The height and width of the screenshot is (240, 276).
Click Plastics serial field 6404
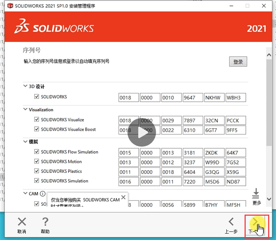click(x=193, y=172)
